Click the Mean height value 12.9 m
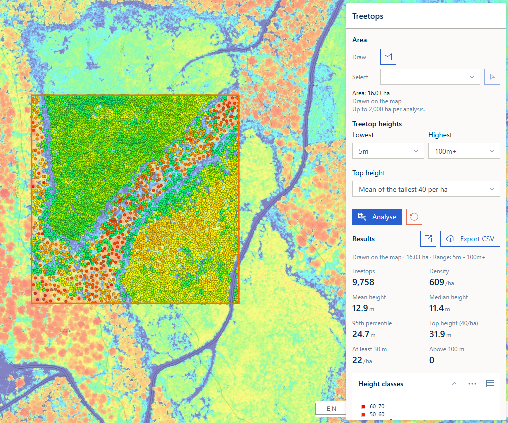Viewport: 508px width, 423px height. click(x=363, y=308)
